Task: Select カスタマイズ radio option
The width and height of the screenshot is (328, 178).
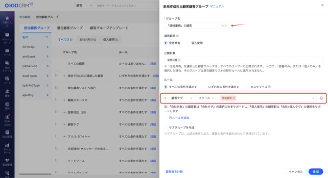Action: pos(247,87)
